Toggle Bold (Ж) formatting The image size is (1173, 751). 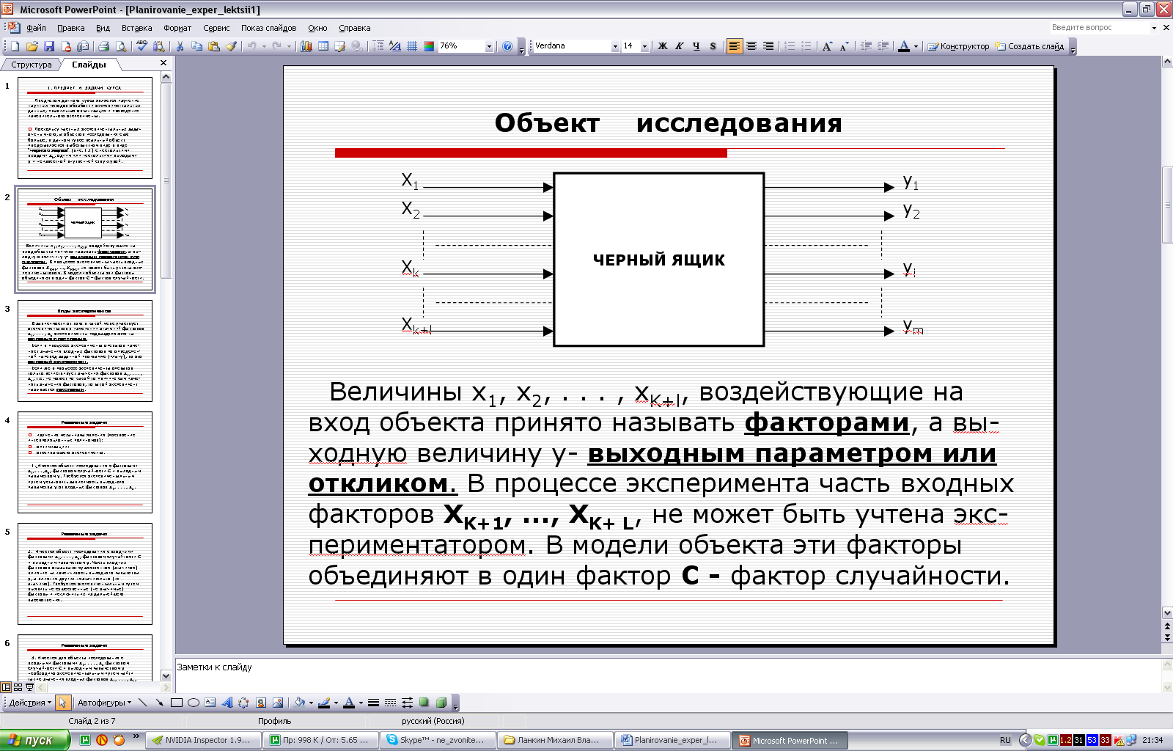coord(663,46)
